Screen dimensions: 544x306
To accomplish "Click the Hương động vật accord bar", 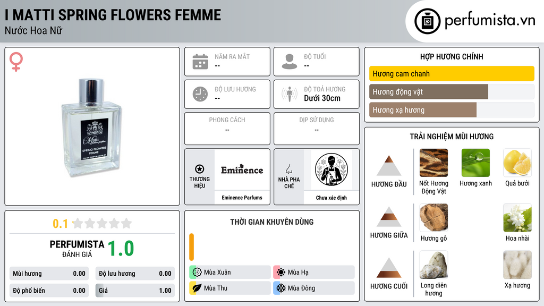I will [x=452, y=91].
